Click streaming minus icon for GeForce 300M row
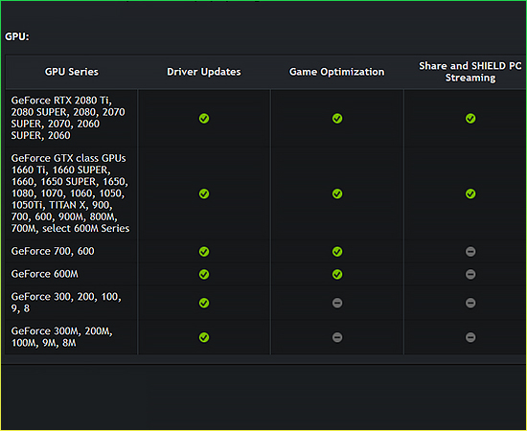This screenshot has height=431, width=527. click(470, 337)
